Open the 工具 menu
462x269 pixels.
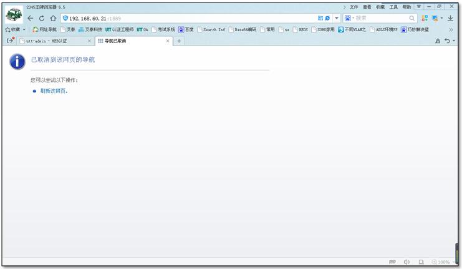click(x=393, y=7)
